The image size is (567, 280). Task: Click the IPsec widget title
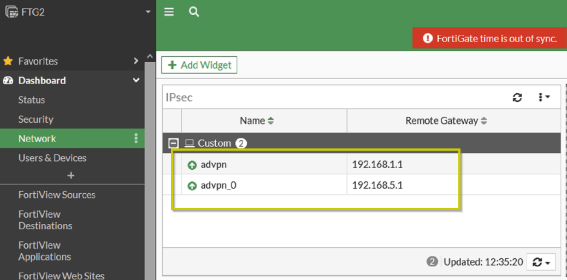pyautogui.click(x=179, y=97)
